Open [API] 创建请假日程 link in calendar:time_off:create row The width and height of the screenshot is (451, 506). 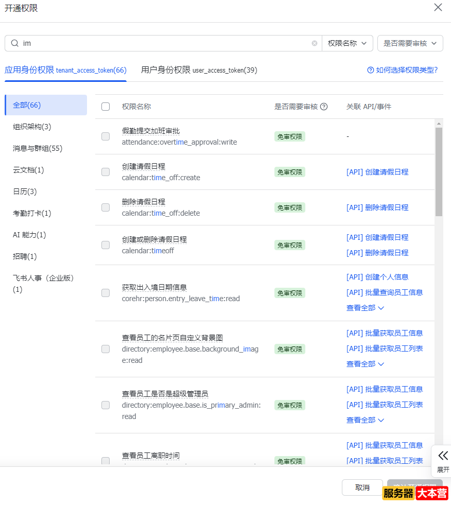tap(377, 172)
